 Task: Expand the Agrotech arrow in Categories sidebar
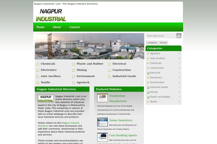[x=179, y=54]
